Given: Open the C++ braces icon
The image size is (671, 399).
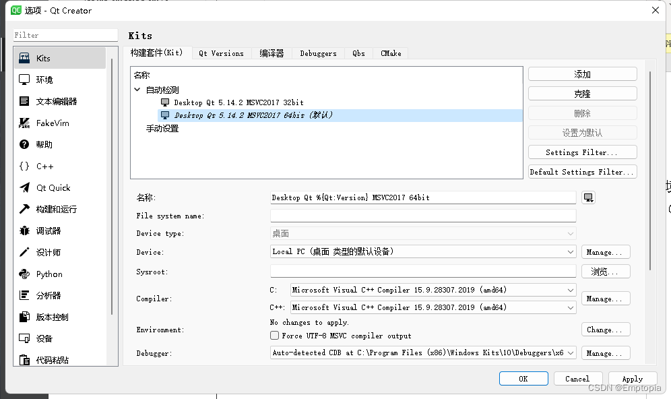Looking at the screenshot, I should pyautogui.click(x=24, y=166).
